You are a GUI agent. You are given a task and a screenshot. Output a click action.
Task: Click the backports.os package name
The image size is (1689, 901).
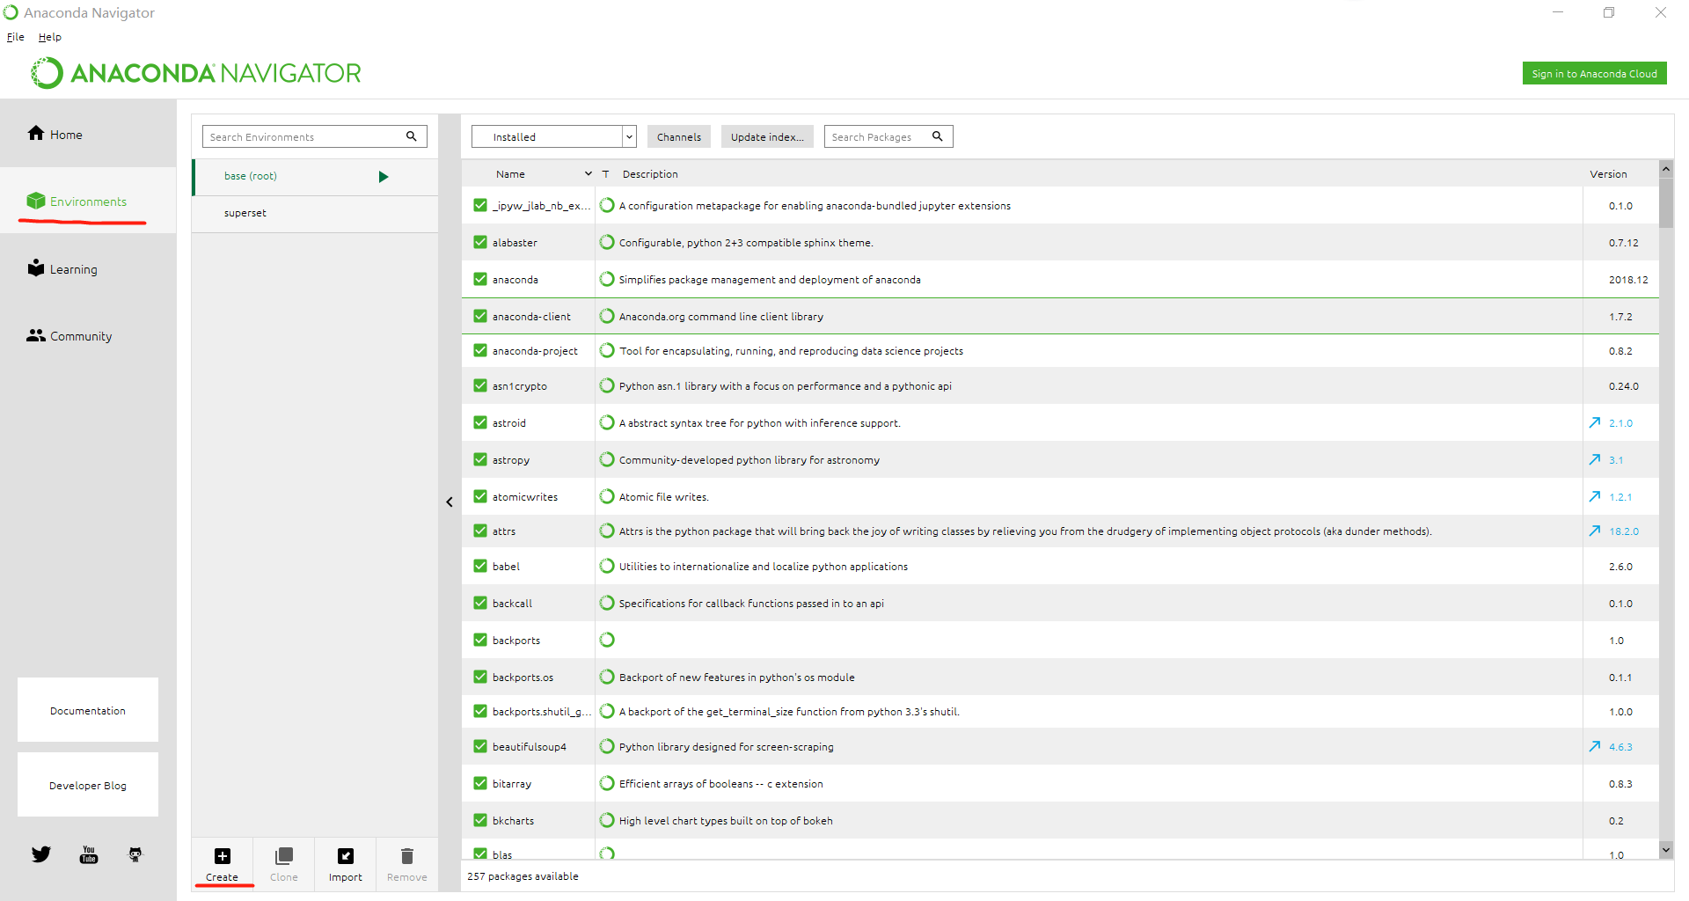point(523,678)
